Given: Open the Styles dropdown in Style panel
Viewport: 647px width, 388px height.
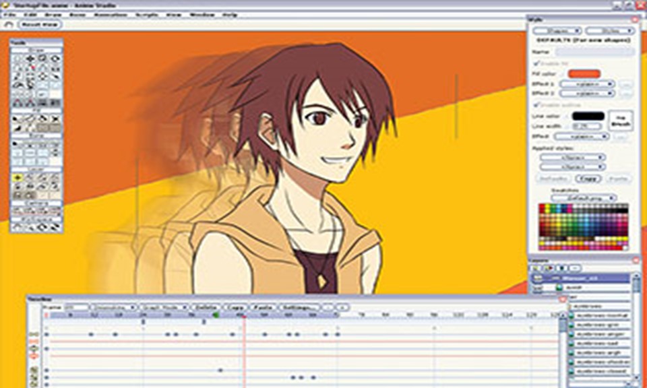Looking at the screenshot, I should (x=609, y=30).
